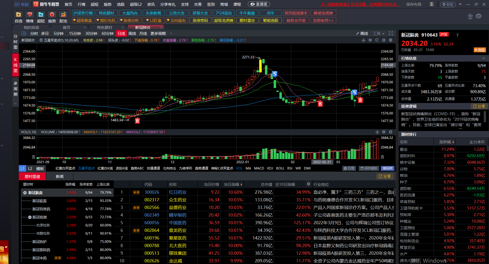Open the 工具 dropdown menu
Screen dimensions: 489x264
click(x=379, y=34)
